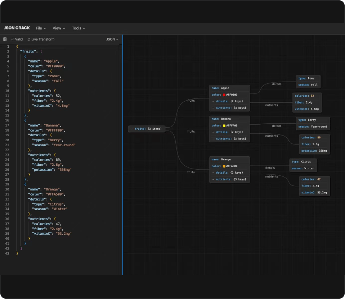Open the View menu
The width and height of the screenshot is (345, 299).
(x=59, y=28)
